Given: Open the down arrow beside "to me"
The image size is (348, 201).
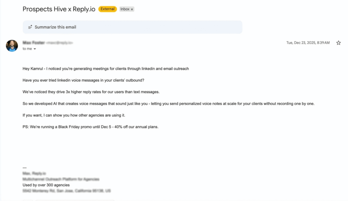Looking at the screenshot, I should (x=34, y=49).
